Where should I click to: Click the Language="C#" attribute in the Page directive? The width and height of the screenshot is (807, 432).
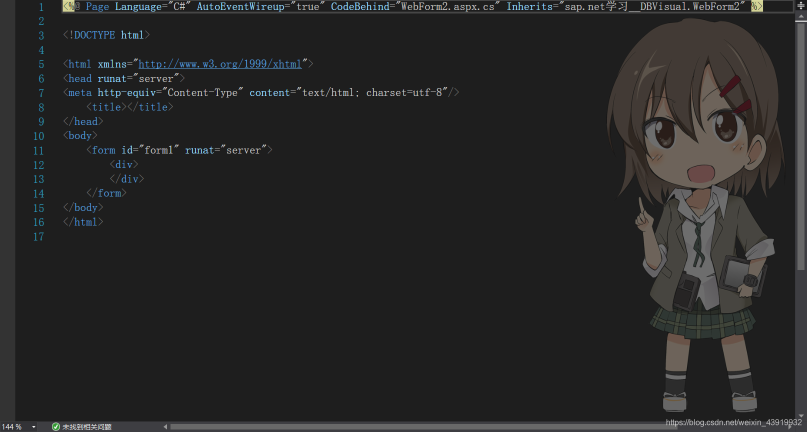click(153, 6)
